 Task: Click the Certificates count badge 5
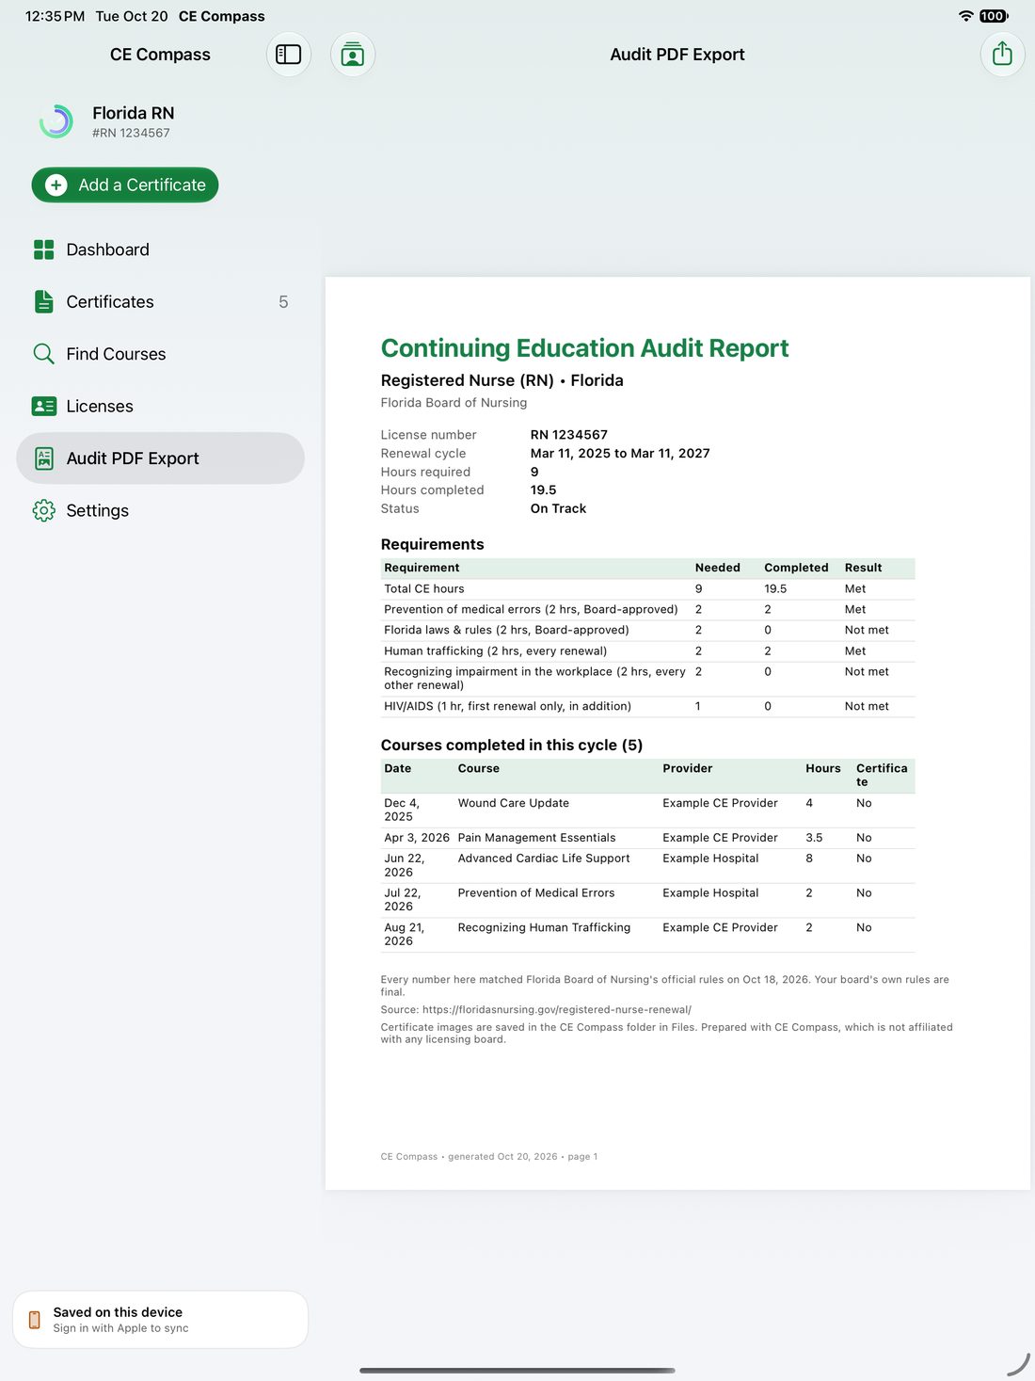(283, 302)
